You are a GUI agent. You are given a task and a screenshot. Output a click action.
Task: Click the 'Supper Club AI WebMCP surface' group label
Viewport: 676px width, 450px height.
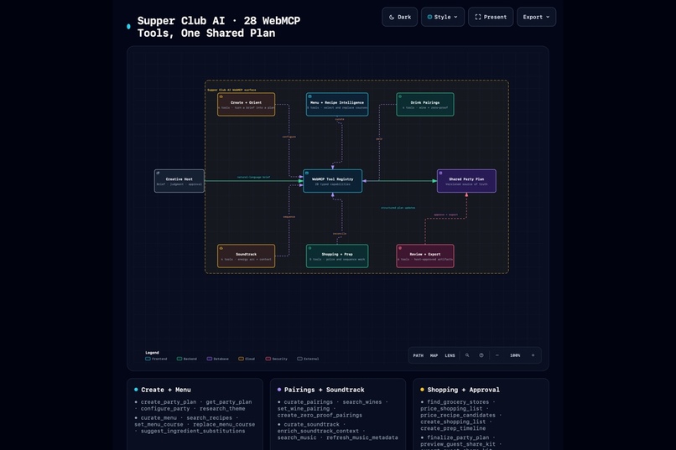coord(231,90)
